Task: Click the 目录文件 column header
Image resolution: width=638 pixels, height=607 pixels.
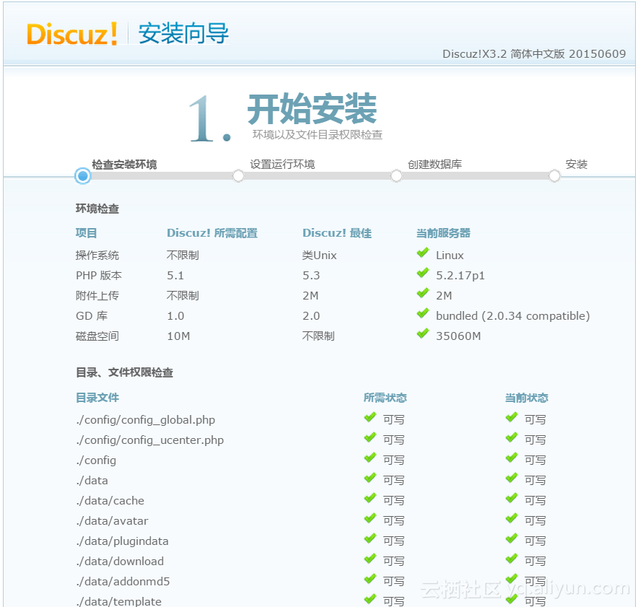Action: point(97,398)
